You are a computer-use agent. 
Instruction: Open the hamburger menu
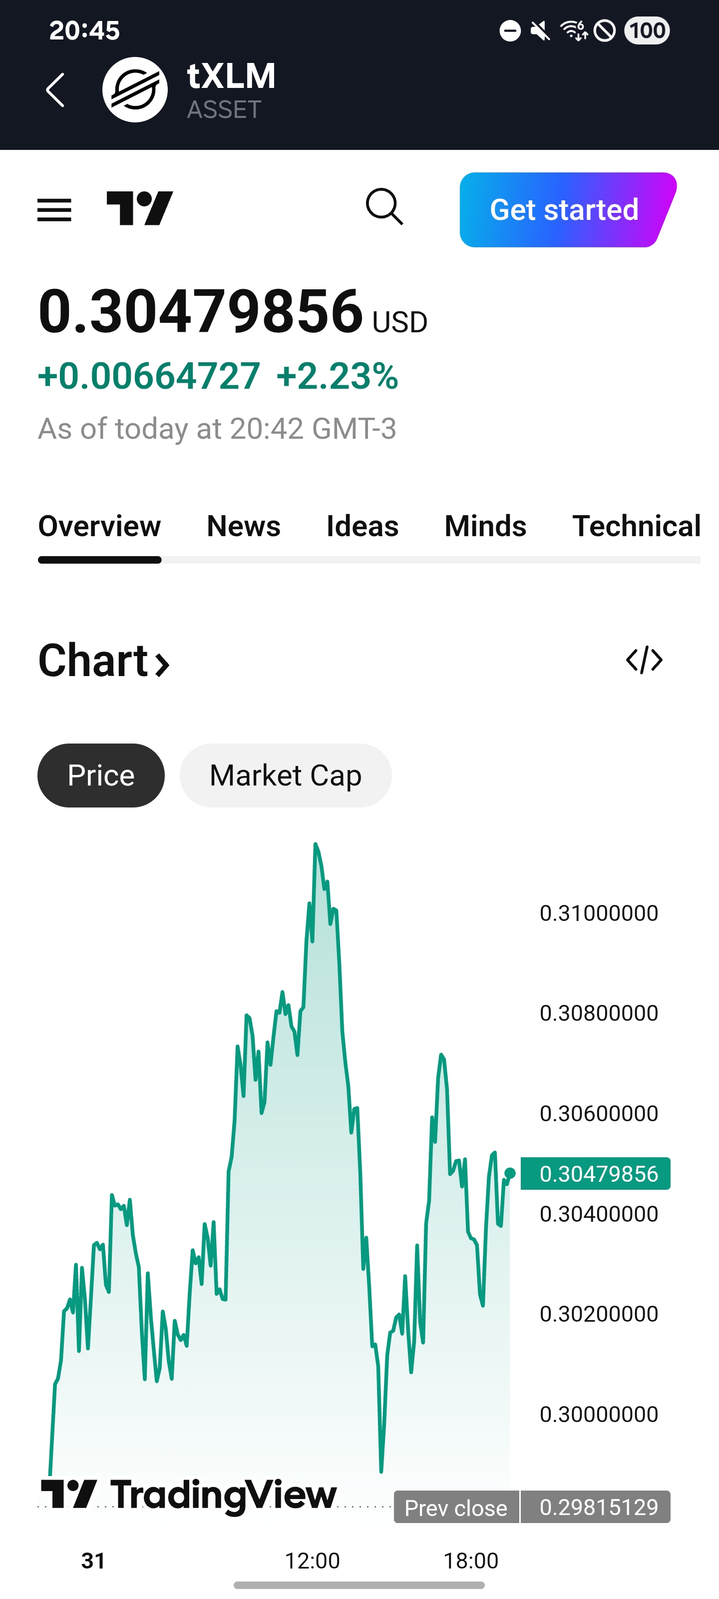54,210
